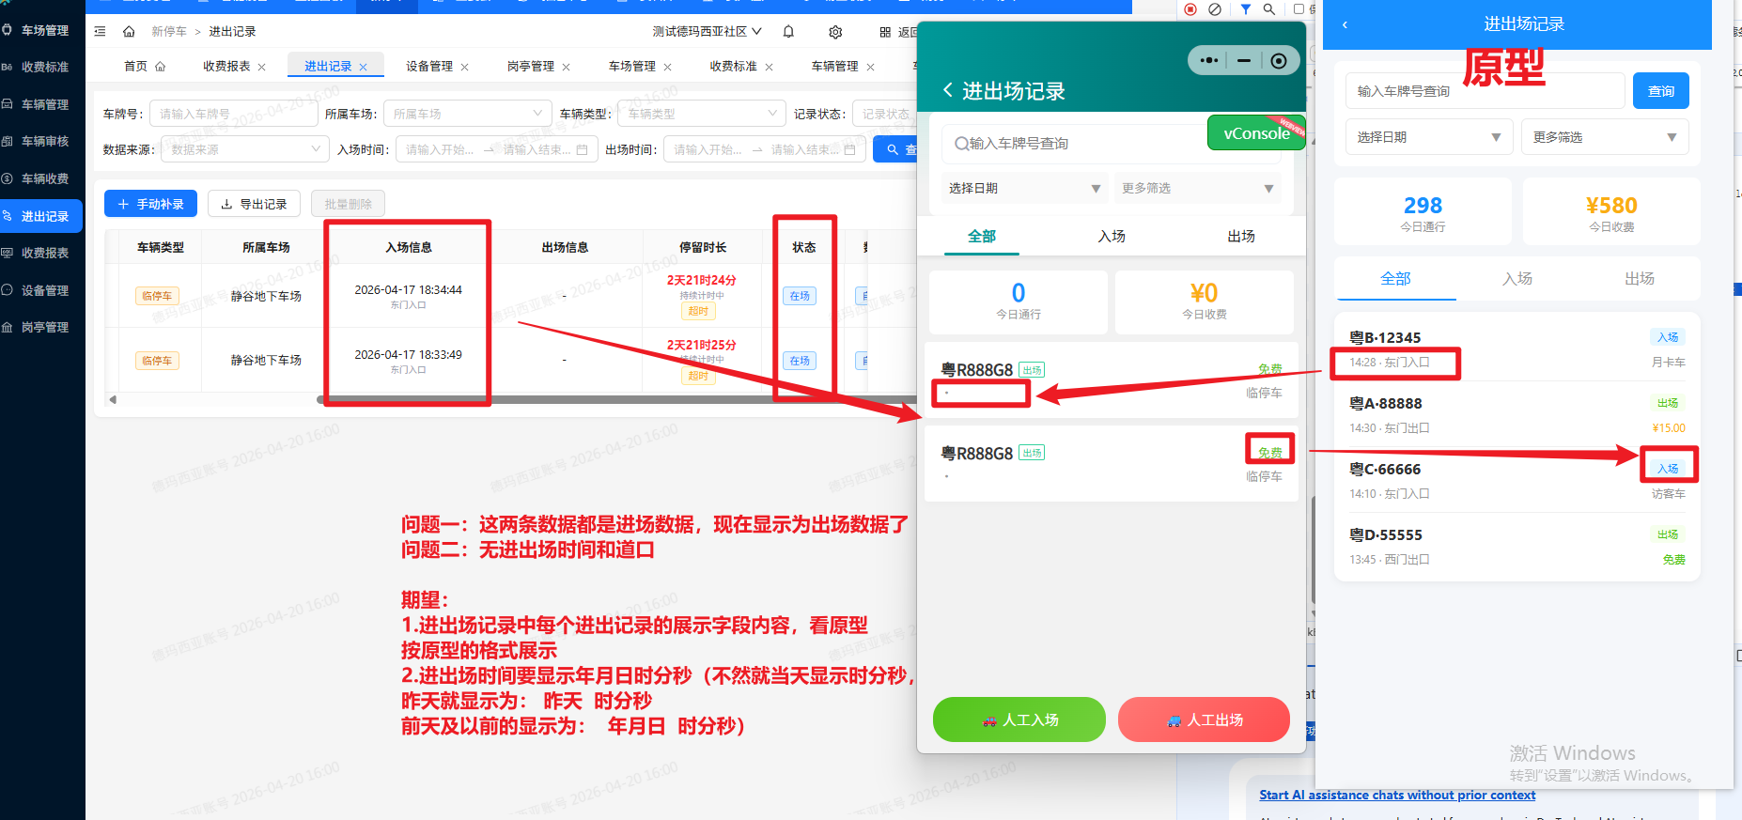
Task: Tap the back arrow beside 进出场记录 in green header
Action: tap(947, 90)
